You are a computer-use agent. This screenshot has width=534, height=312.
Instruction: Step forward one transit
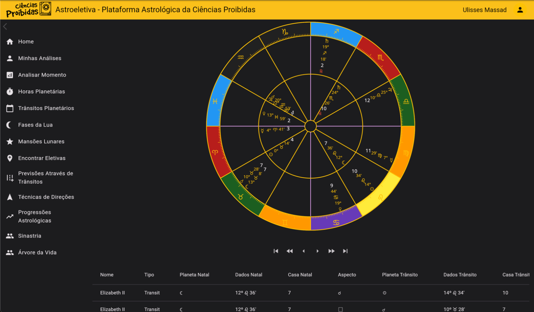pos(317,251)
